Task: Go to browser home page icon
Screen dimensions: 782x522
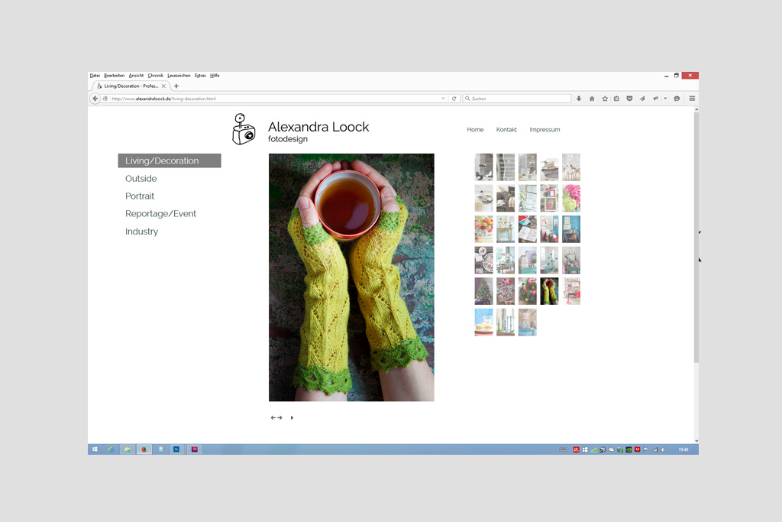Action: tap(592, 99)
